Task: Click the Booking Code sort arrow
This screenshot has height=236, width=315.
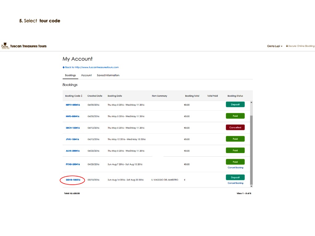Action: tap(82, 96)
